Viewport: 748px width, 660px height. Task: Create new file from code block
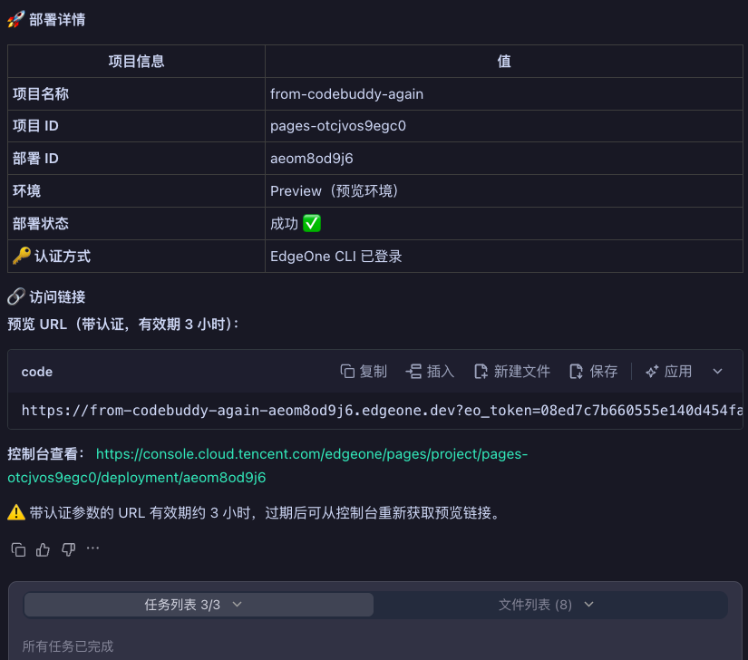click(x=512, y=372)
